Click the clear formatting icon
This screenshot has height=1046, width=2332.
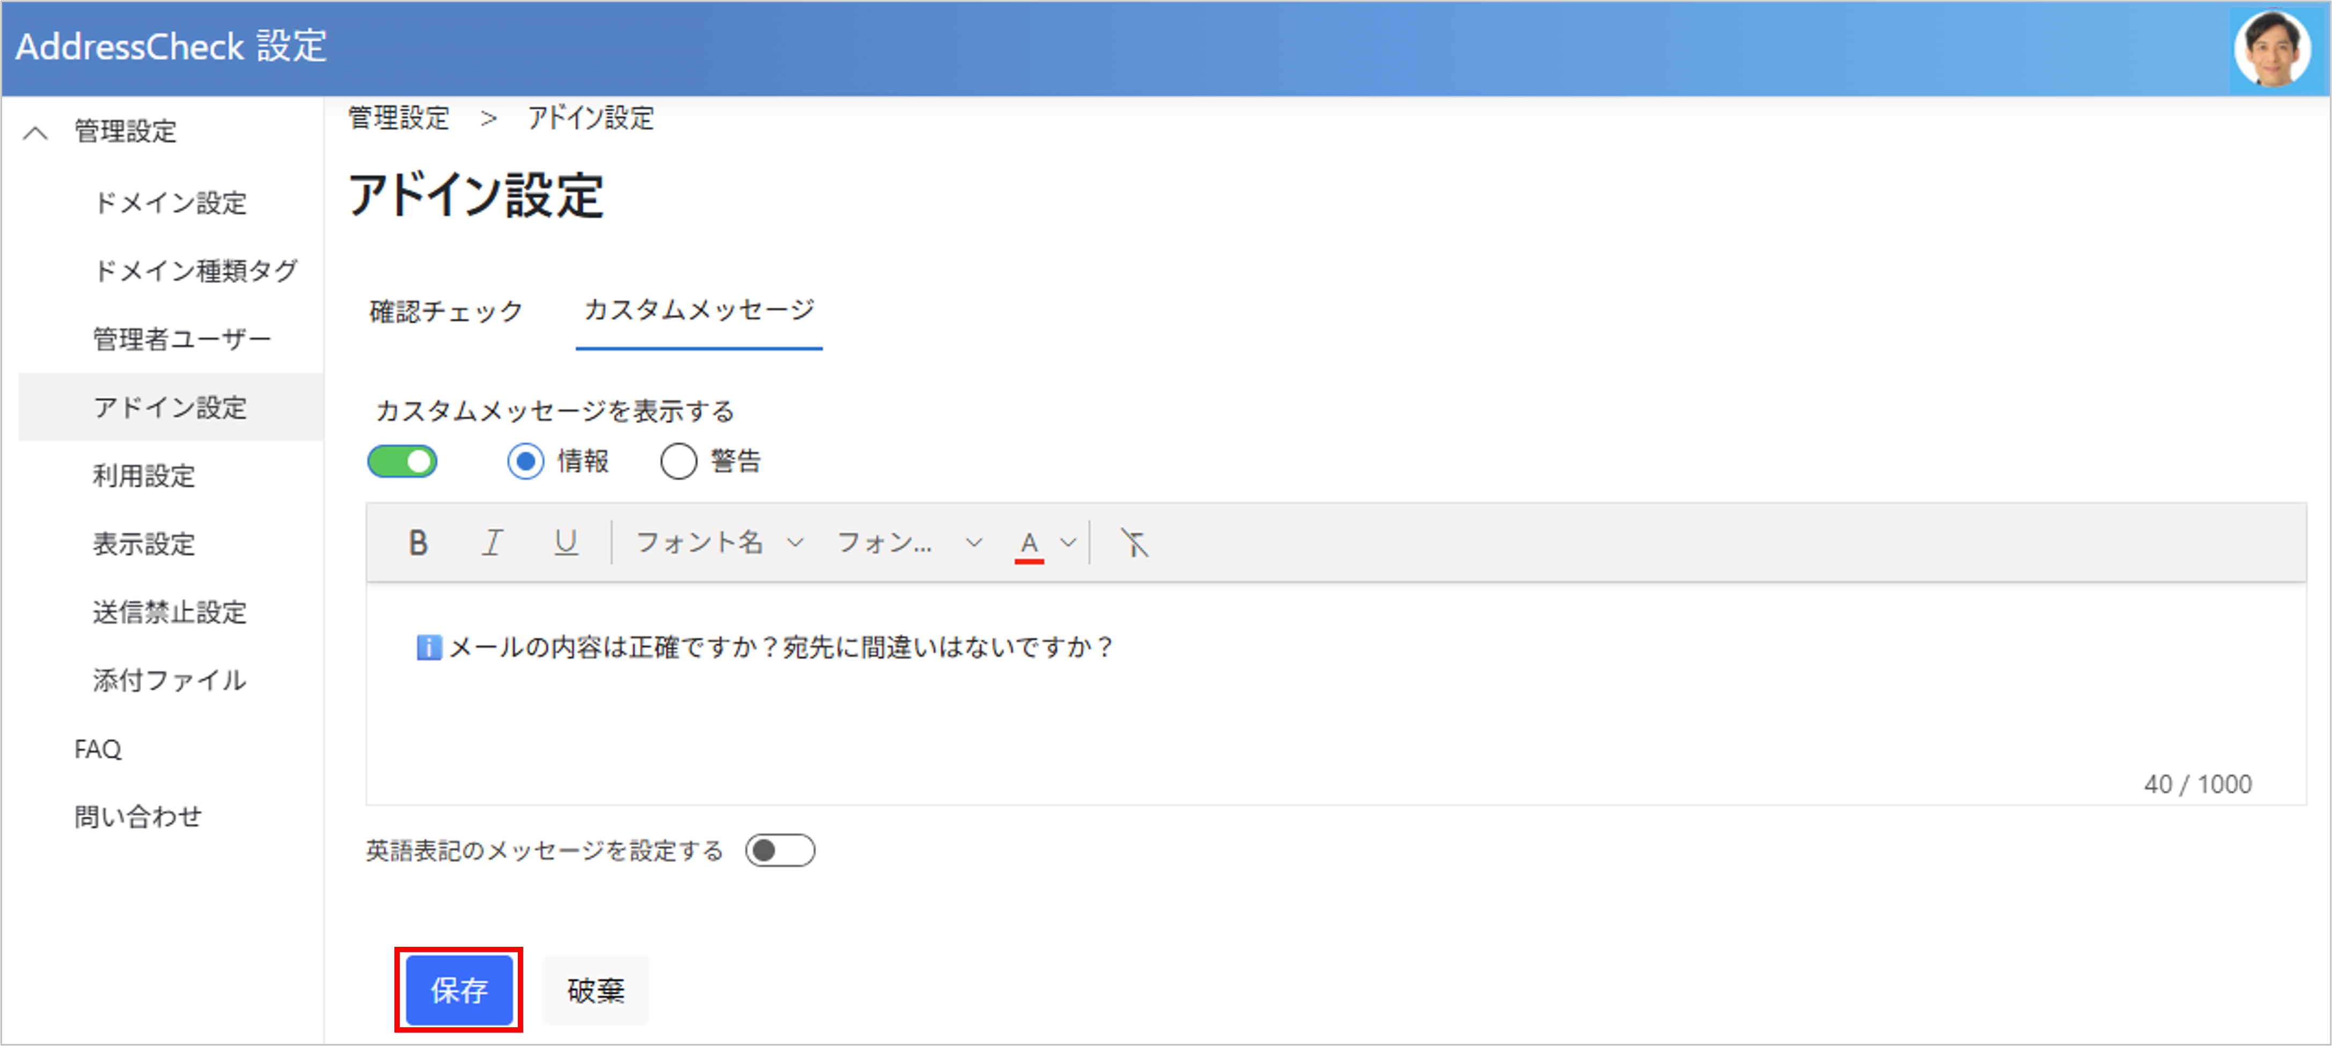click(x=1133, y=543)
